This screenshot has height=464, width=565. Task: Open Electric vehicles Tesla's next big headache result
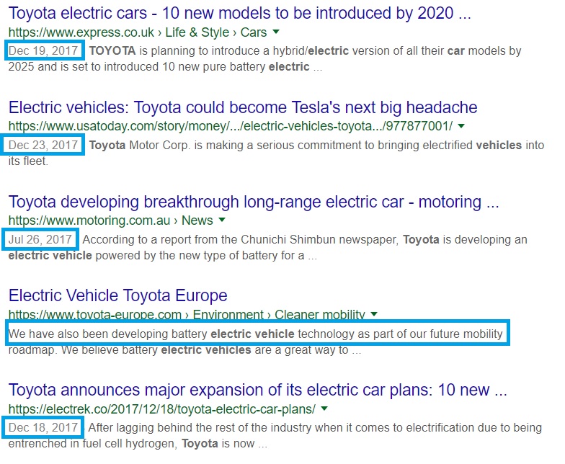pyautogui.click(x=243, y=108)
